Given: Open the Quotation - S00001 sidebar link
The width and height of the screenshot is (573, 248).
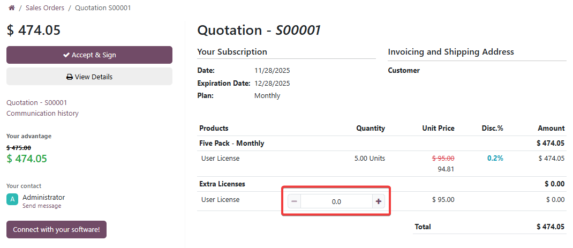Looking at the screenshot, I should point(36,102).
